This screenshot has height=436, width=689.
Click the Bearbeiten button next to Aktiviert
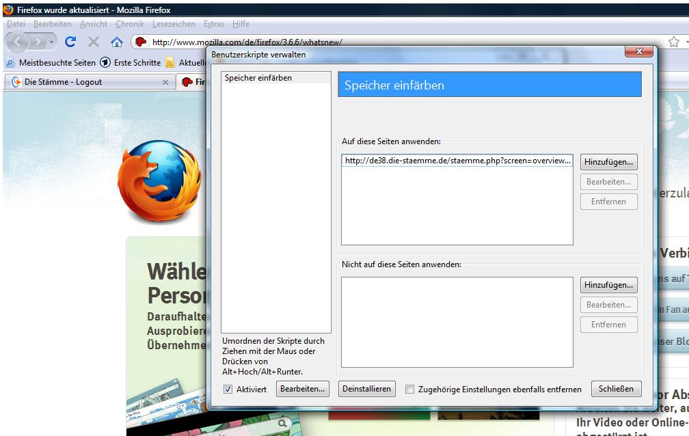coord(302,389)
